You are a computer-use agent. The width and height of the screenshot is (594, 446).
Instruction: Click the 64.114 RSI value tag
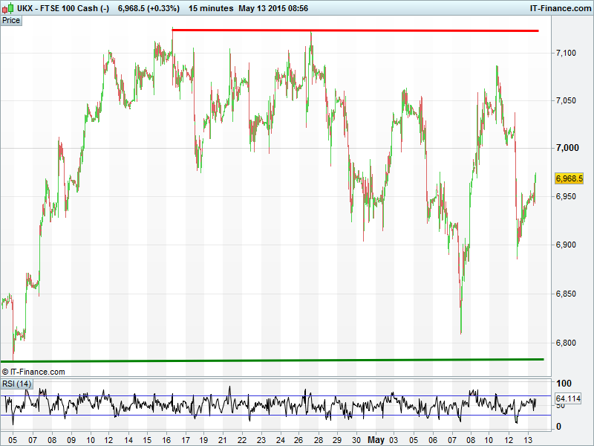coord(569,399)
